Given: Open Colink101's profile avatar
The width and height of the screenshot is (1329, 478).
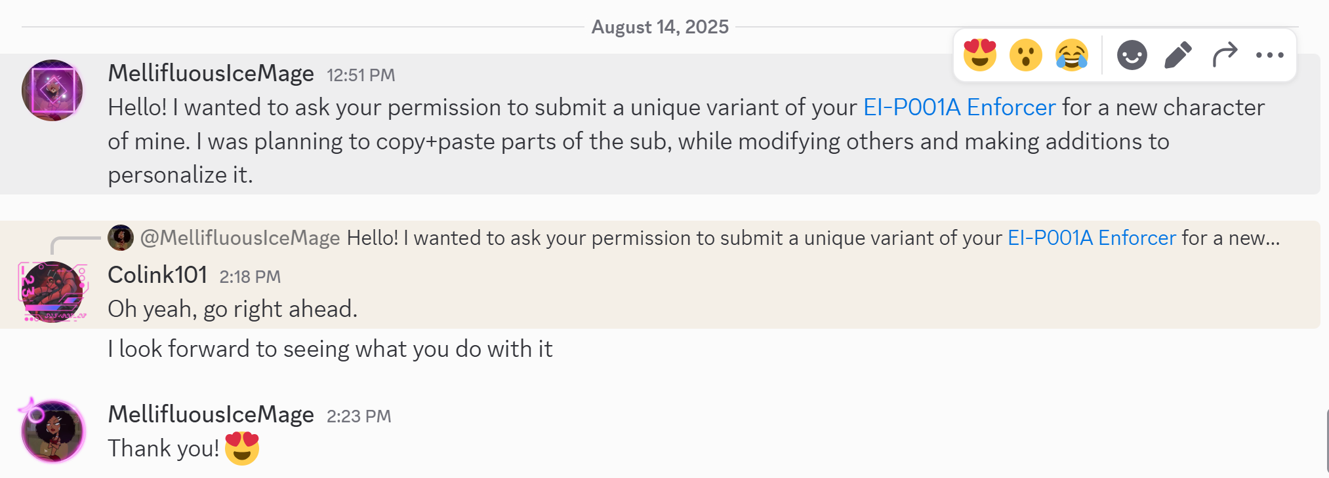Looking at the screenshot, I should 52,291.
